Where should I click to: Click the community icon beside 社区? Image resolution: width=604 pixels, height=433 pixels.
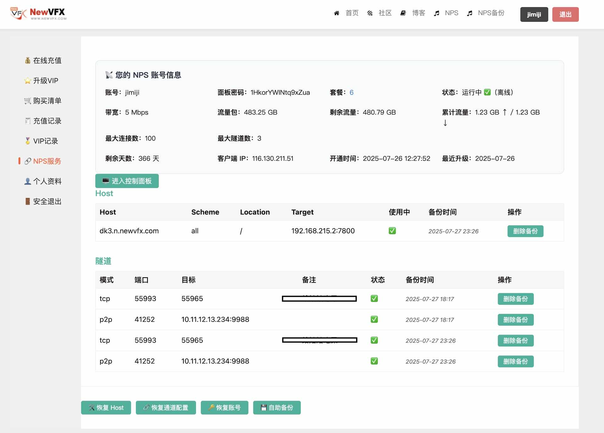point(370,13)
